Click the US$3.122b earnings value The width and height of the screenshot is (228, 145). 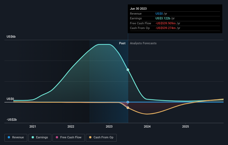click(x=163, y=18)
